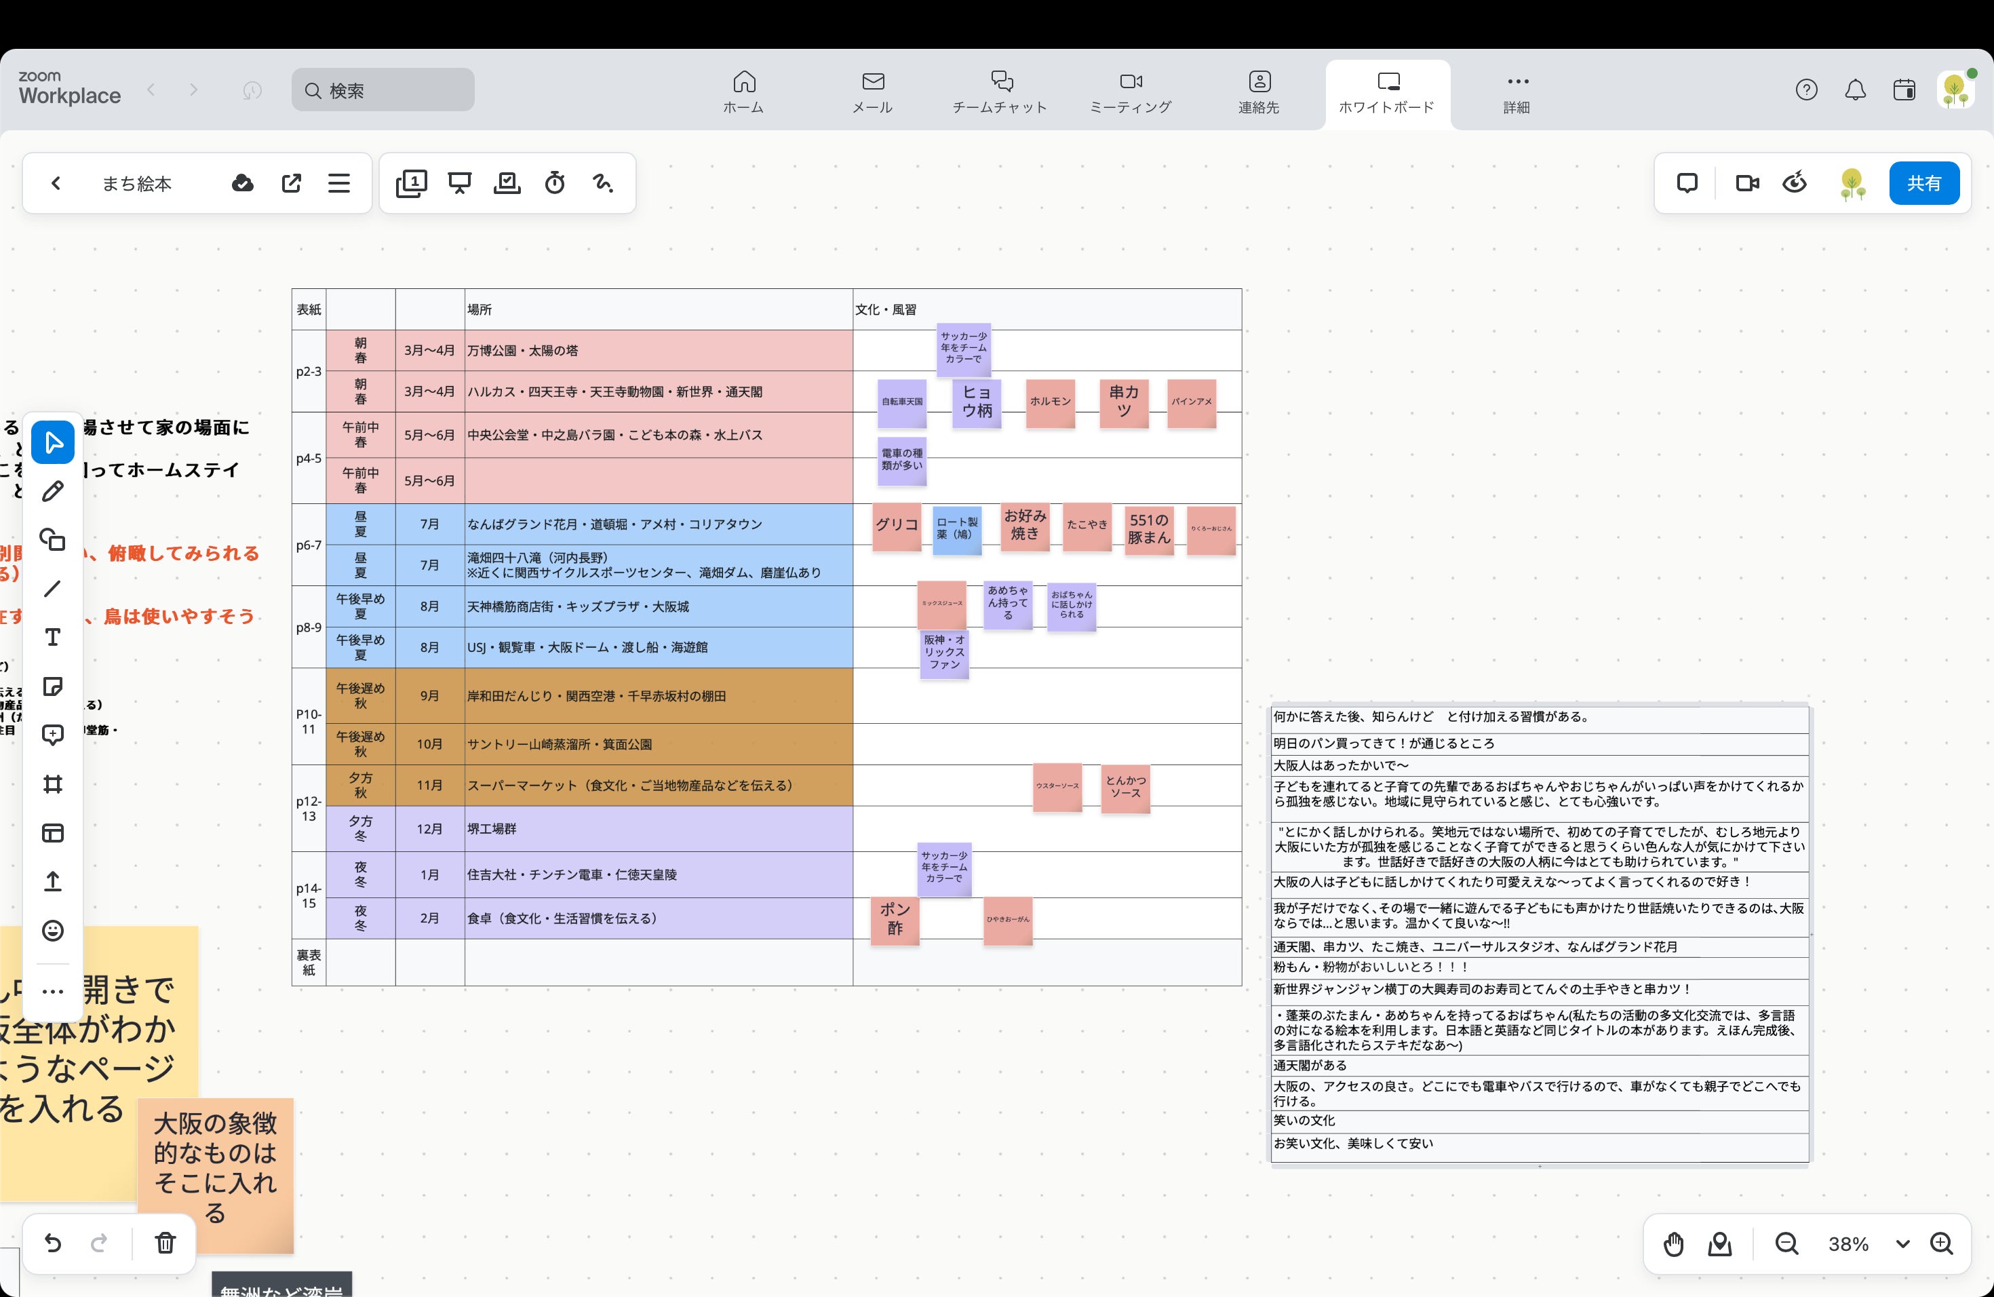Select the line tool

point(53,589)
